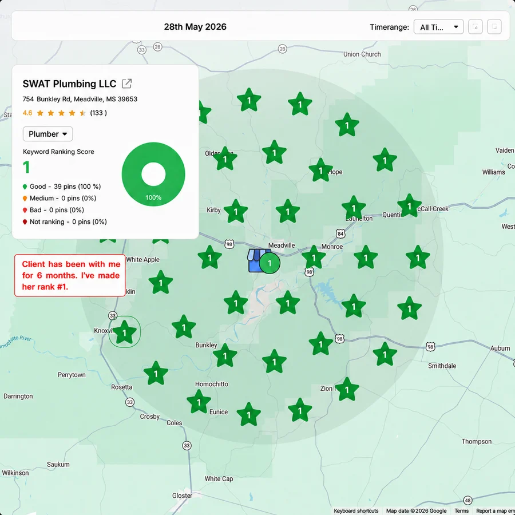Click the Gloster town label on map
The height and width of the screenshot is (515, 515).
point(183,496)
